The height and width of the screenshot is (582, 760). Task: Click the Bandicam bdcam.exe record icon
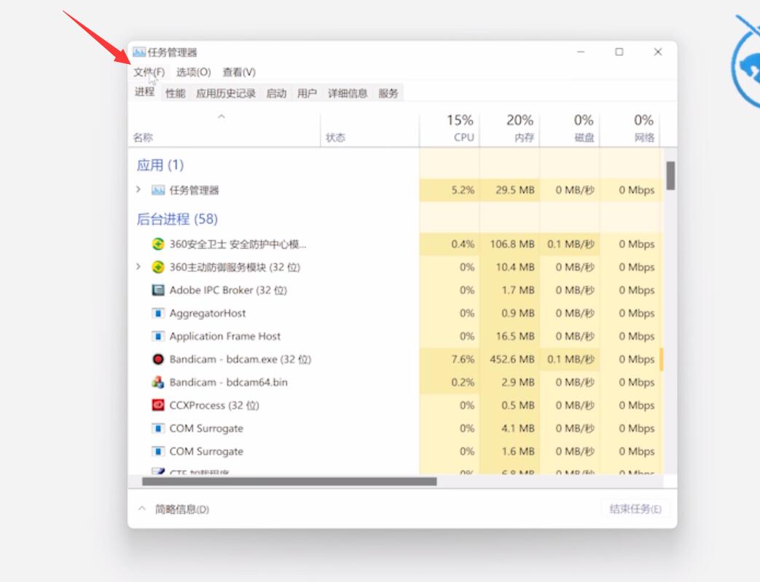tap(158, 359)
